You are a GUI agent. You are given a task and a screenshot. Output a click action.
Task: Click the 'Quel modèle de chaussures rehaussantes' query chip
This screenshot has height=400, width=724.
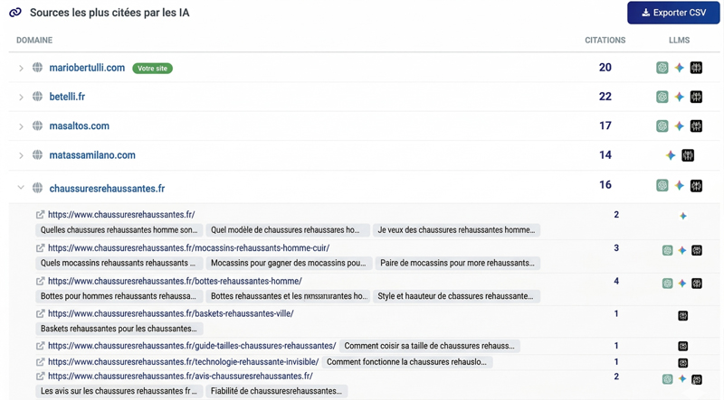[x=288, y=230]
